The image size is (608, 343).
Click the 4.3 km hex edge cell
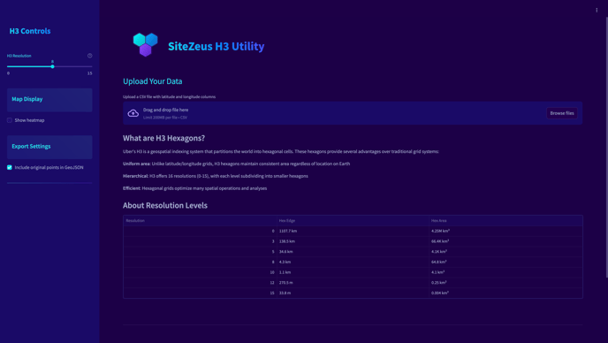[353, 262]
